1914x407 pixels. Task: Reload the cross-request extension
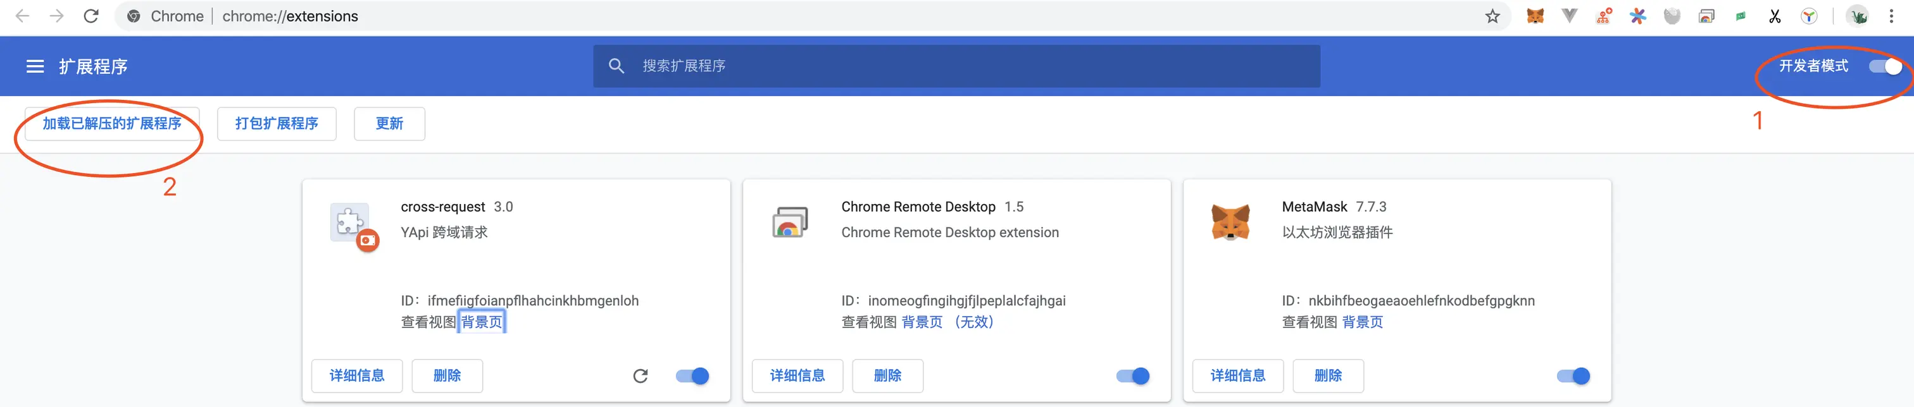tap(641, 376)
